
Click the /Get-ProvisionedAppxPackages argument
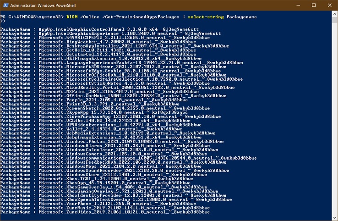(x=141, y=17)
